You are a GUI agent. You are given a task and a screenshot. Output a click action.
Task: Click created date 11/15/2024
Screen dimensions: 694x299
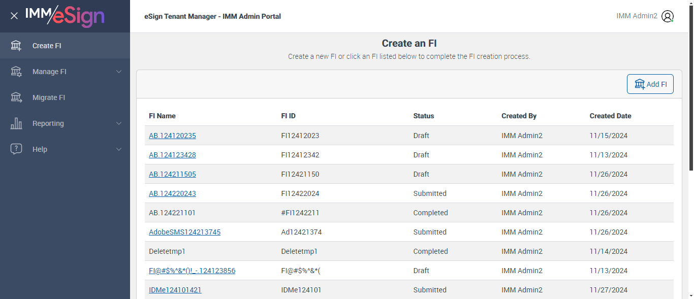coord(609,136)
